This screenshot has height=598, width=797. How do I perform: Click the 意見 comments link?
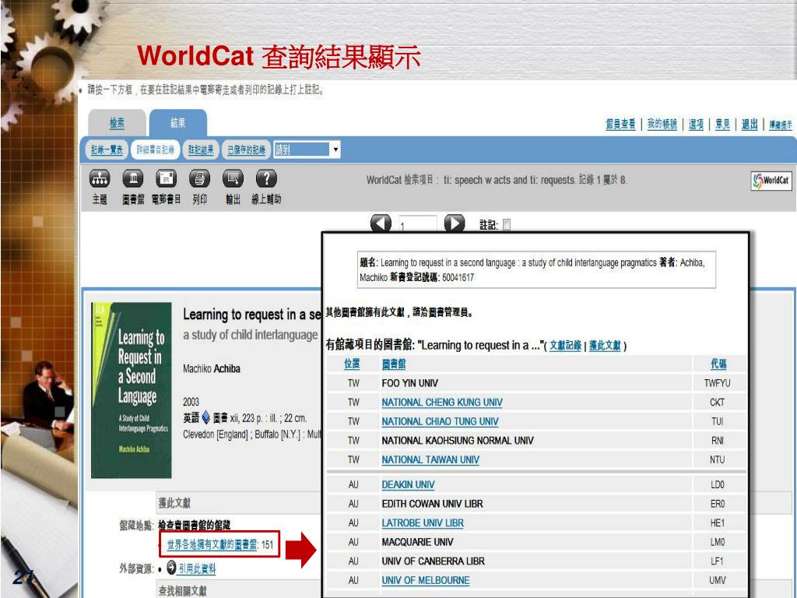(722, 124)
